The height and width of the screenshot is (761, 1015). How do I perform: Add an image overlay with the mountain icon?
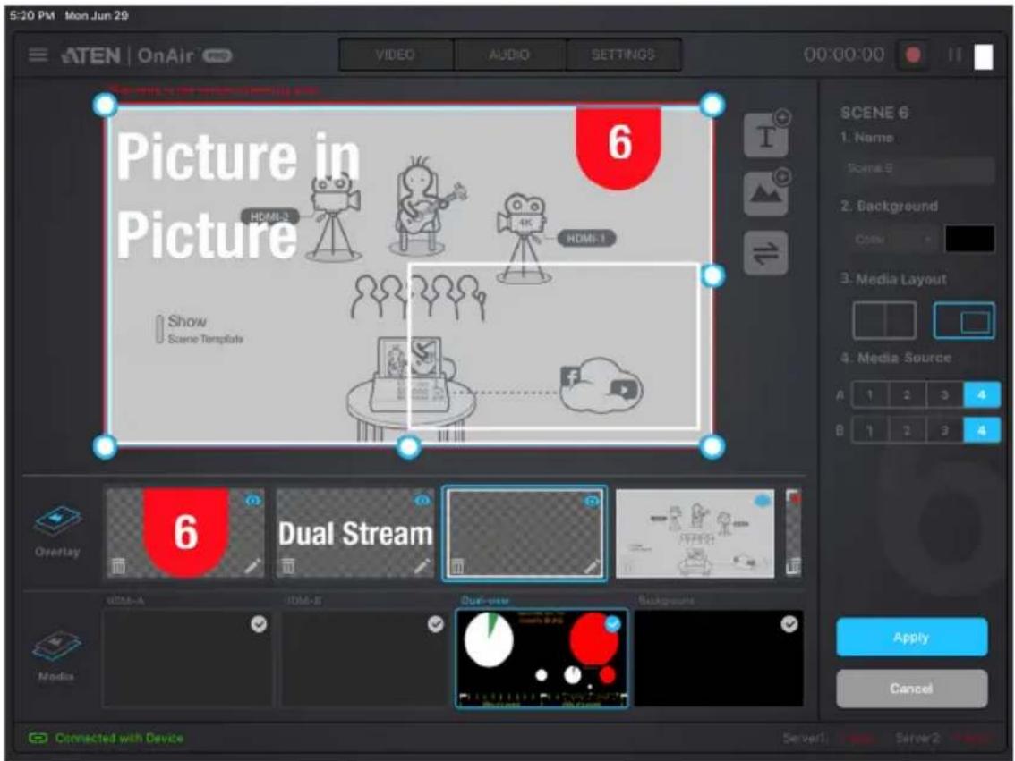[x=766, y=193]
